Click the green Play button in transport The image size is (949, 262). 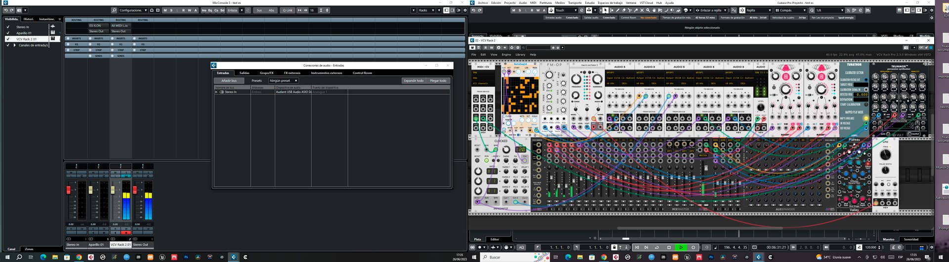click(681, 247)
